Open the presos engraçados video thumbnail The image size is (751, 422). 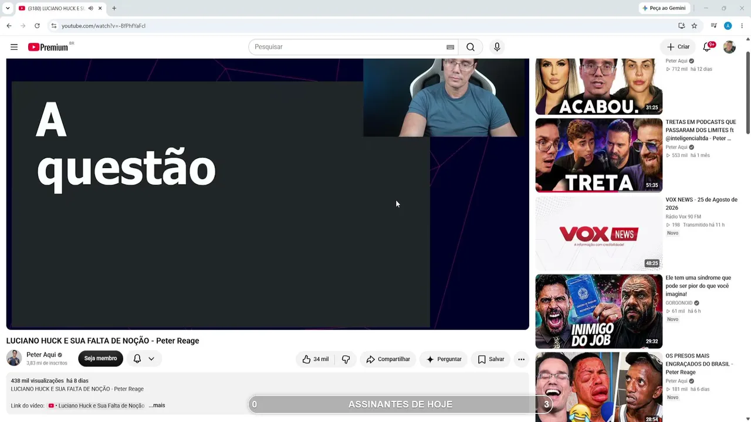(598, 387)
